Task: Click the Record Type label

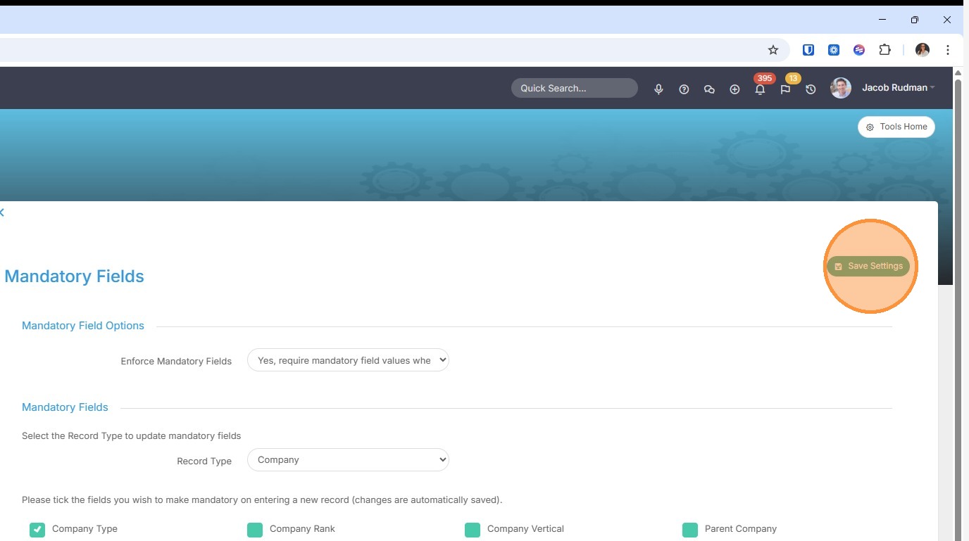Action: click(x=204, y=462)
